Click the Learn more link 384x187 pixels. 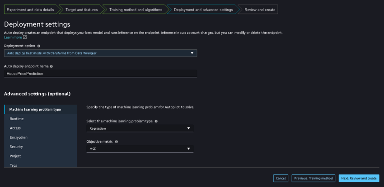[13, 37]
